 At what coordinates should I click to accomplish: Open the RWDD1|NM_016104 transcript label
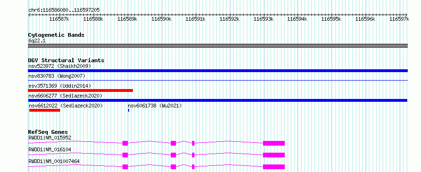[50, 149]
